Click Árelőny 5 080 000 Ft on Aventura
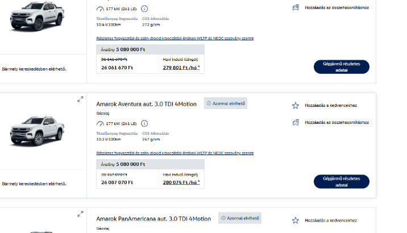The image size is (407, 233). click(123, 164)
